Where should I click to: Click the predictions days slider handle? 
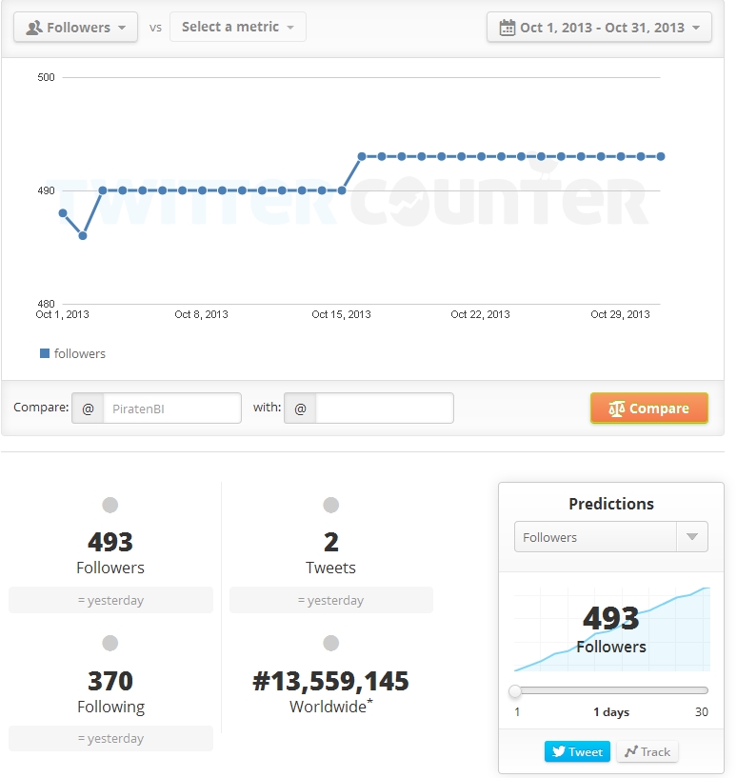(515, 690)
